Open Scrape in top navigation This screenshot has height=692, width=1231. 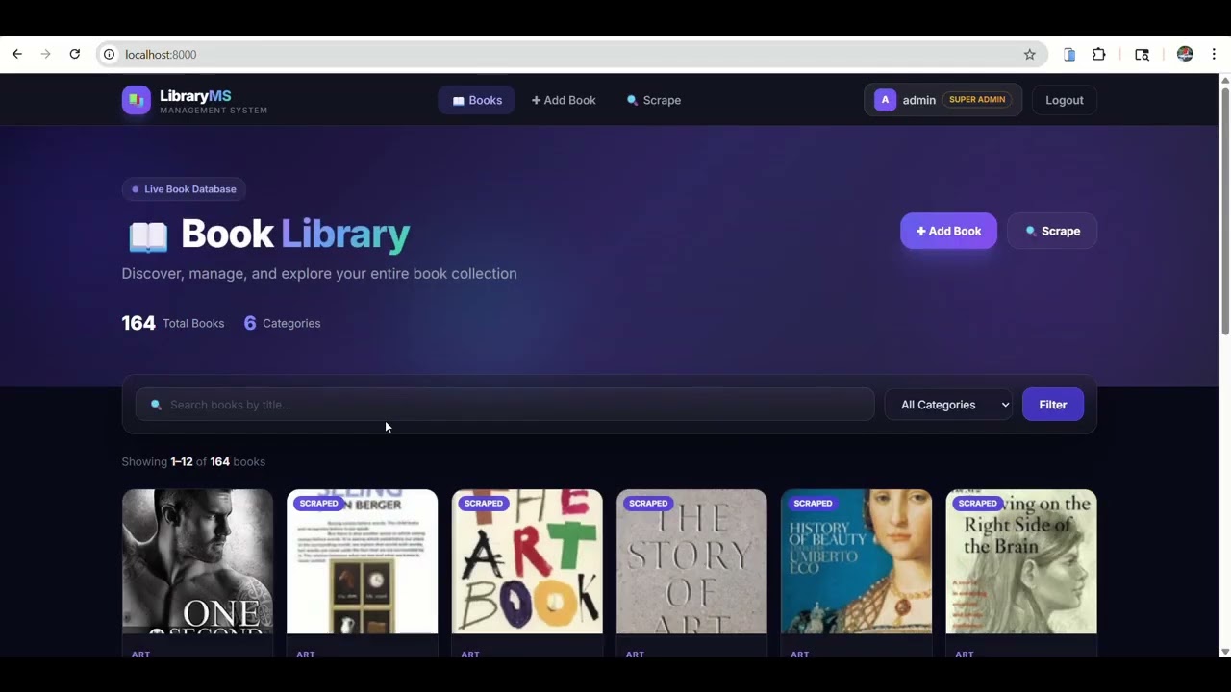click(x=654, y=100)
